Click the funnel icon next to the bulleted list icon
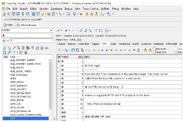183x122 pixels. pyautogui.click(x=96, y=31)
